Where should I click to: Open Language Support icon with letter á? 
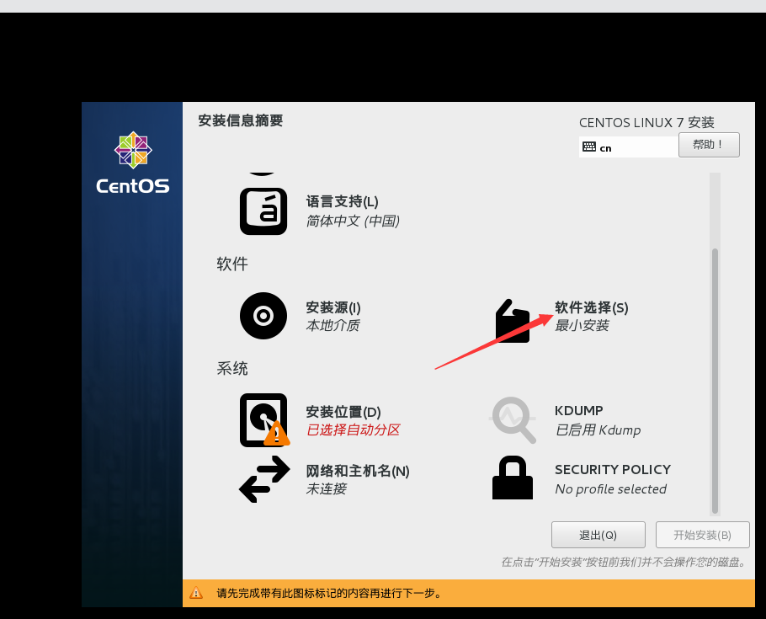(263, 211)
